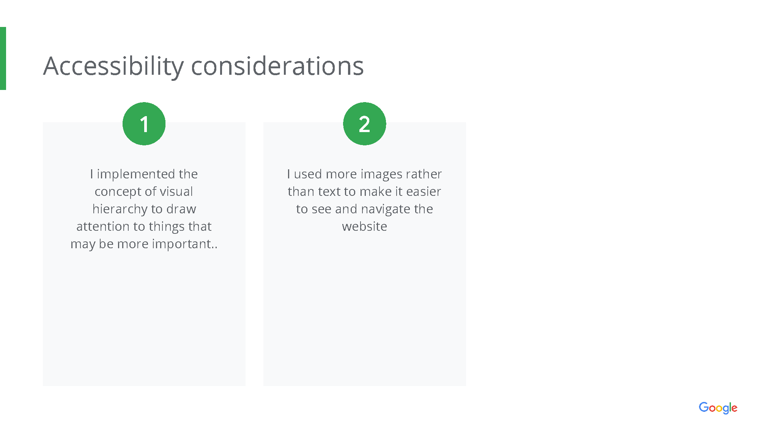
Task: Click the word Accessibility in the title
Action: coord(113,66)
